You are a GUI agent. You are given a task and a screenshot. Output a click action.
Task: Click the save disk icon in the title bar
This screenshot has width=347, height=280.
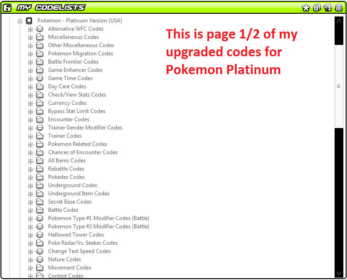tap(7, 8)
